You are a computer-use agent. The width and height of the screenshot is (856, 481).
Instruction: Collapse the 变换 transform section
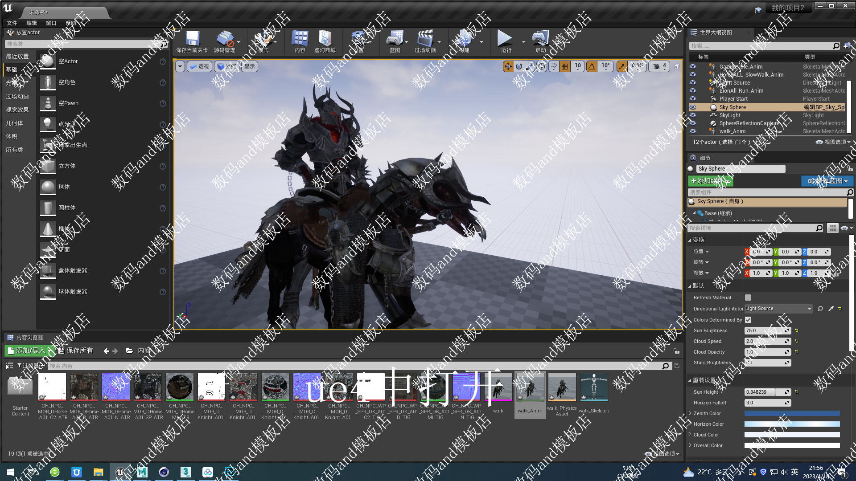[690, 240]
